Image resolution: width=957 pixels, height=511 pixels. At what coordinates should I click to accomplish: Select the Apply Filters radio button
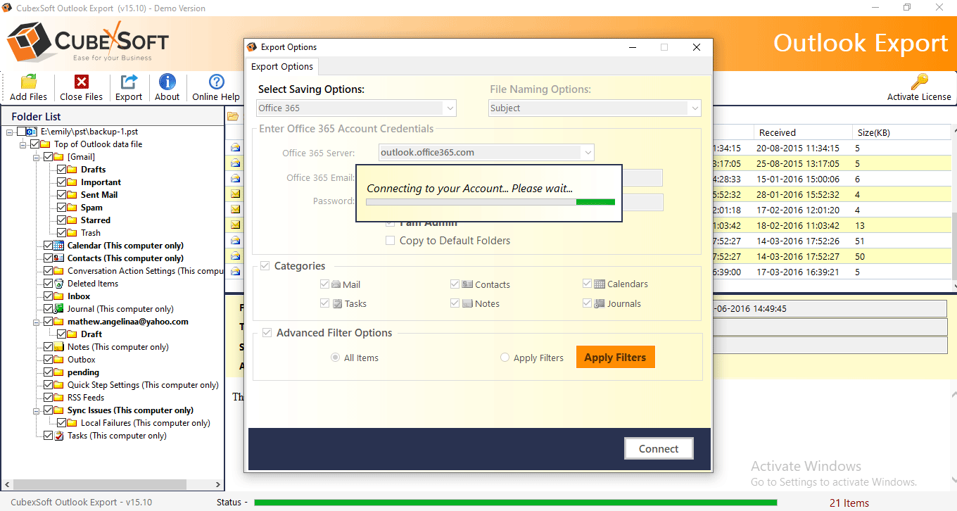505,358
